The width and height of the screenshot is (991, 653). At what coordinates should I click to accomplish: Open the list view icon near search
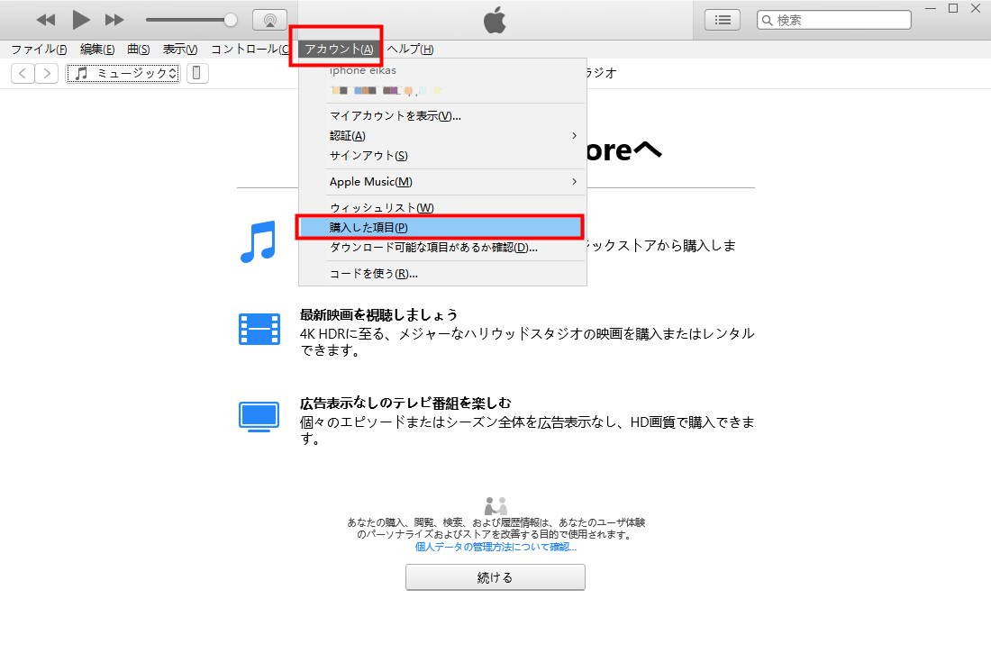(x=723, y=20)
